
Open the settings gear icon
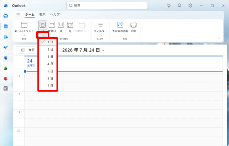click(x=190, y=6)
